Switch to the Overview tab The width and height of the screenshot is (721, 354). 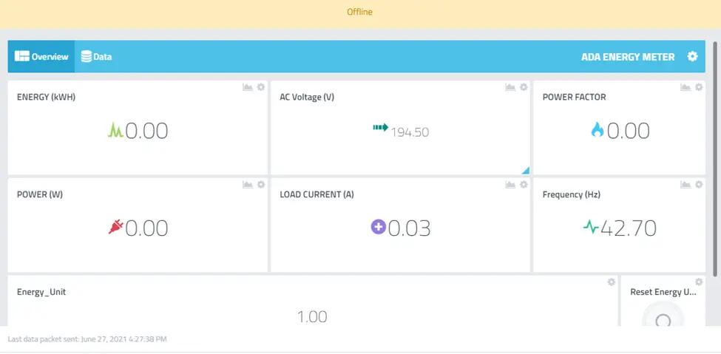pyautogui.click(x=41, y=57)
